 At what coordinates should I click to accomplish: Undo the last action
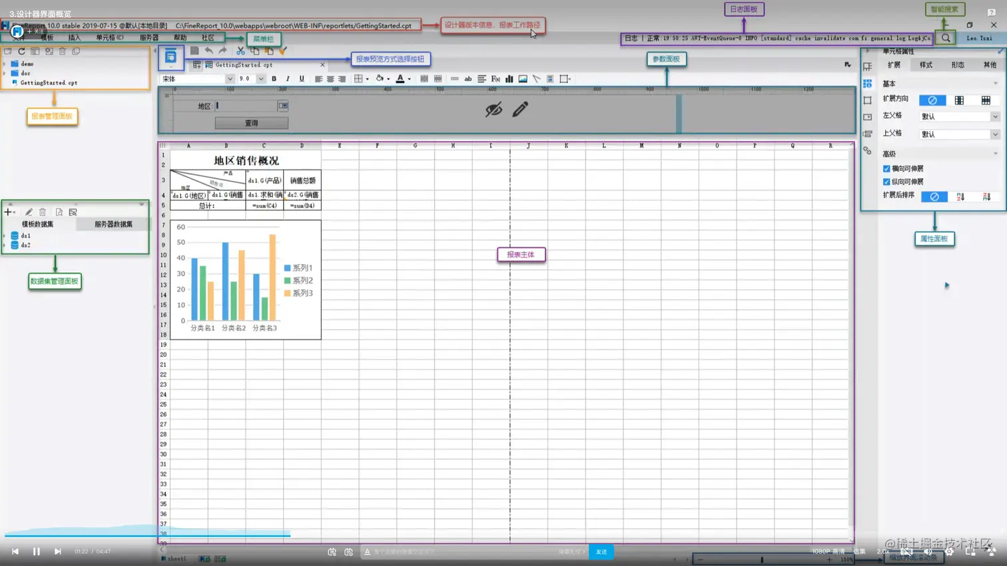point(209,51)
